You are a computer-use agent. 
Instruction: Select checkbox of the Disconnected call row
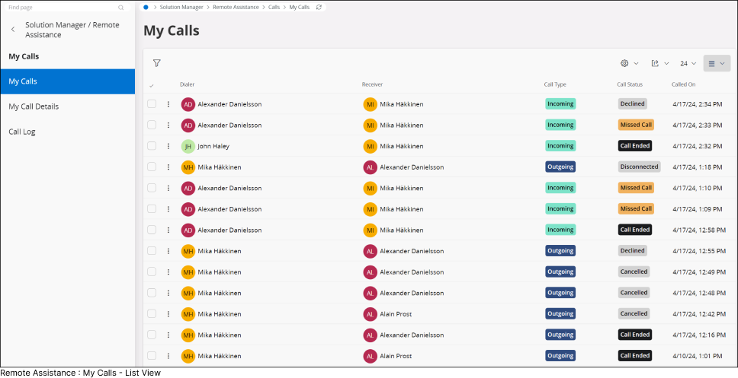pos(152,167)
